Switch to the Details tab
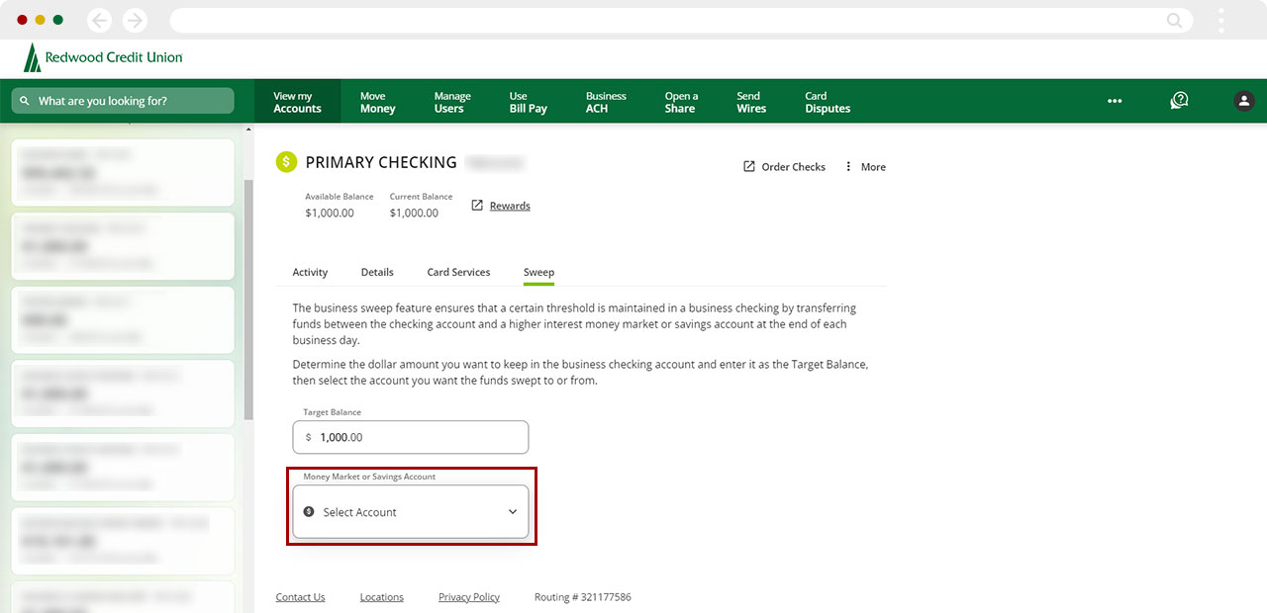This screenshot has width=1267, height=613. coord(377,272)
